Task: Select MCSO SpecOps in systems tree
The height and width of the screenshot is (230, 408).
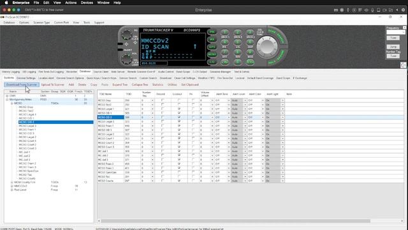Action: (x=29, y=171)
